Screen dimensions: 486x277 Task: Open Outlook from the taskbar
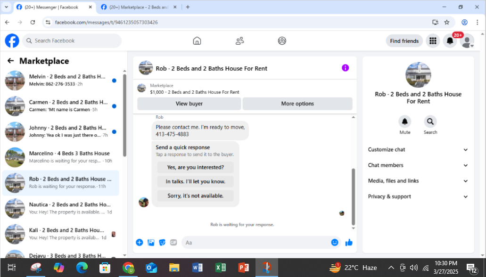(151, 268)
